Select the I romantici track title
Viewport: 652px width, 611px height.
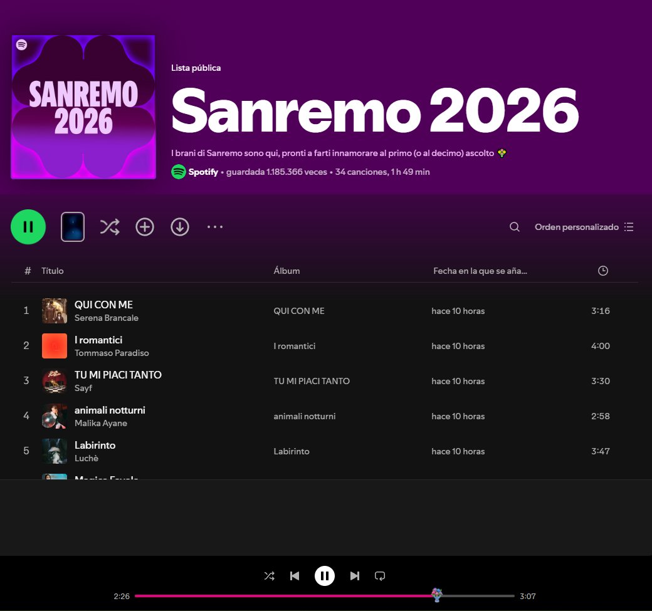tap(98, 340)
